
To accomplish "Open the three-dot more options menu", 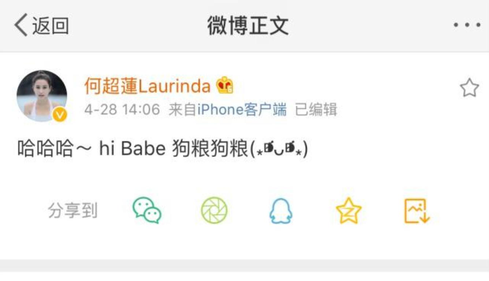I will click(467, 25).
